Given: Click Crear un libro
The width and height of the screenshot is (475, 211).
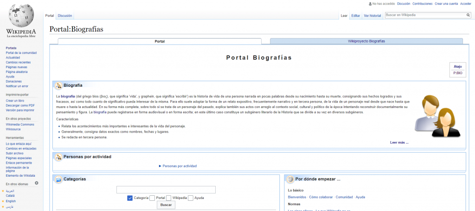Looking at the screenshot, I should [15, 101].
